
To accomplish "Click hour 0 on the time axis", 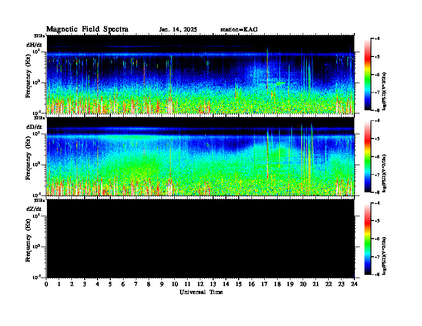I will point(46,284).
